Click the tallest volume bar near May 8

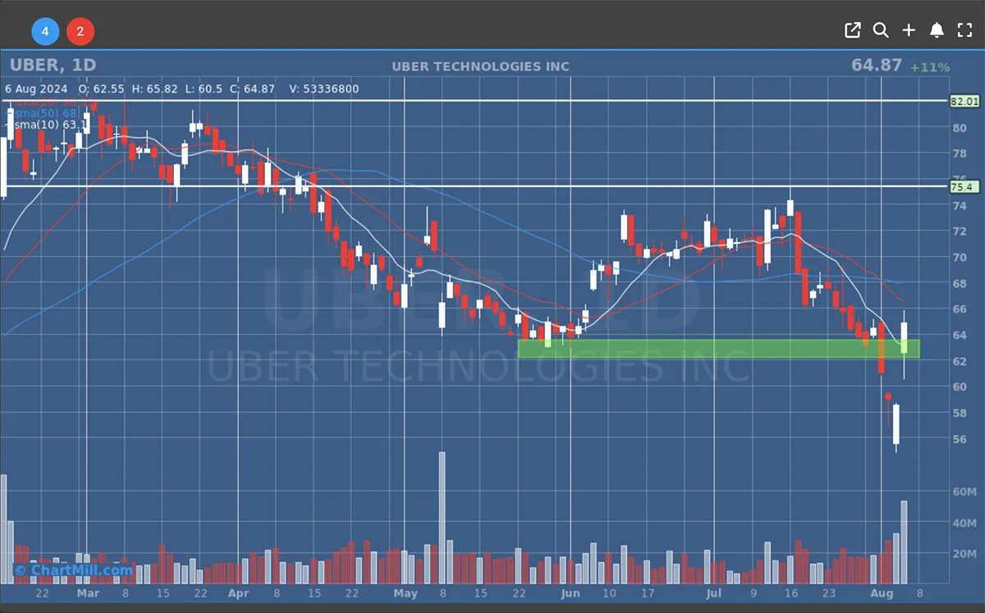click(442, 517)
